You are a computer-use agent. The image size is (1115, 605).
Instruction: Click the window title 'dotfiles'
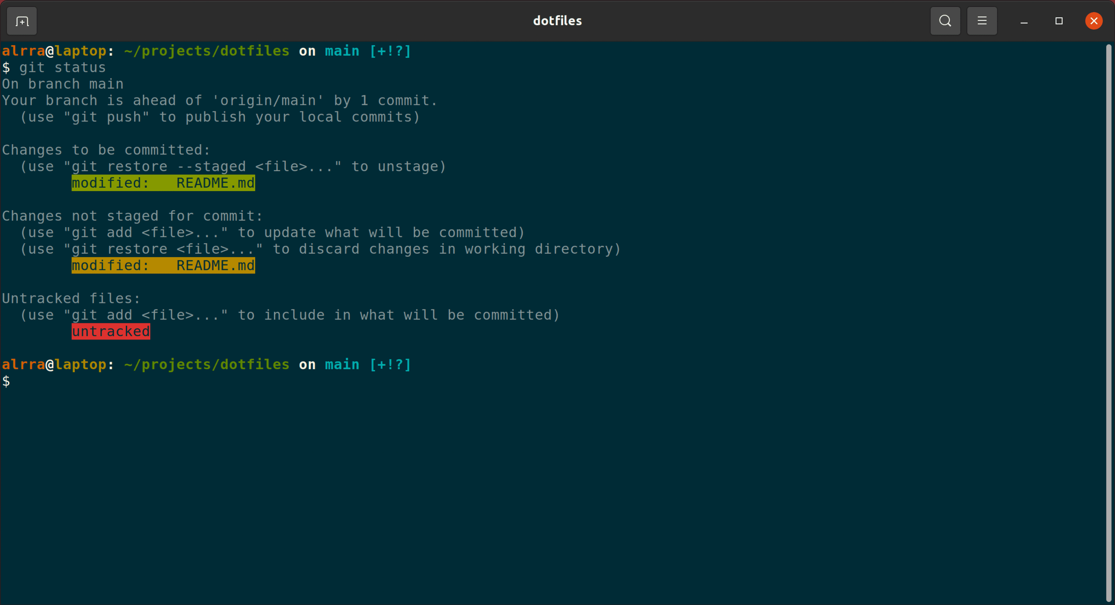tap(557, 21)
